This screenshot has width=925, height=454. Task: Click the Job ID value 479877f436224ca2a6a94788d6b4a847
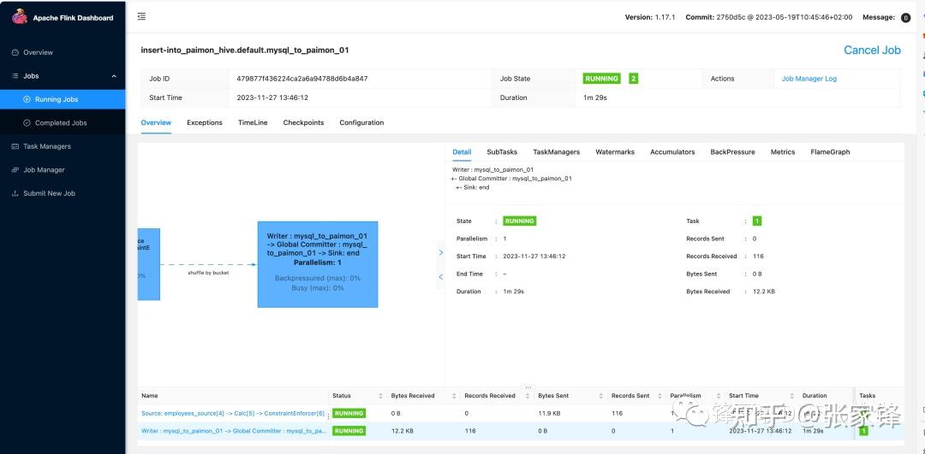[302, 79]
